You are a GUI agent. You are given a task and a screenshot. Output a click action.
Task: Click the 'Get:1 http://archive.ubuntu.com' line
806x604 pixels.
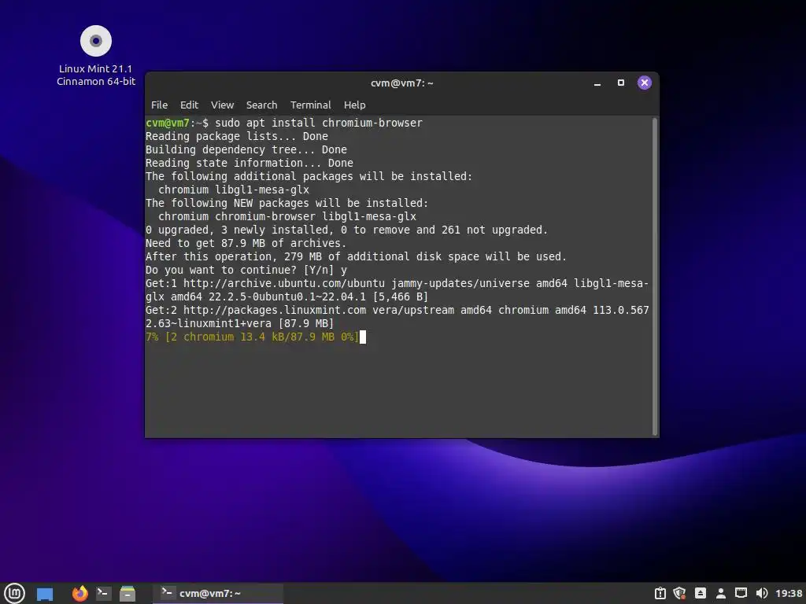coord(397,290)
